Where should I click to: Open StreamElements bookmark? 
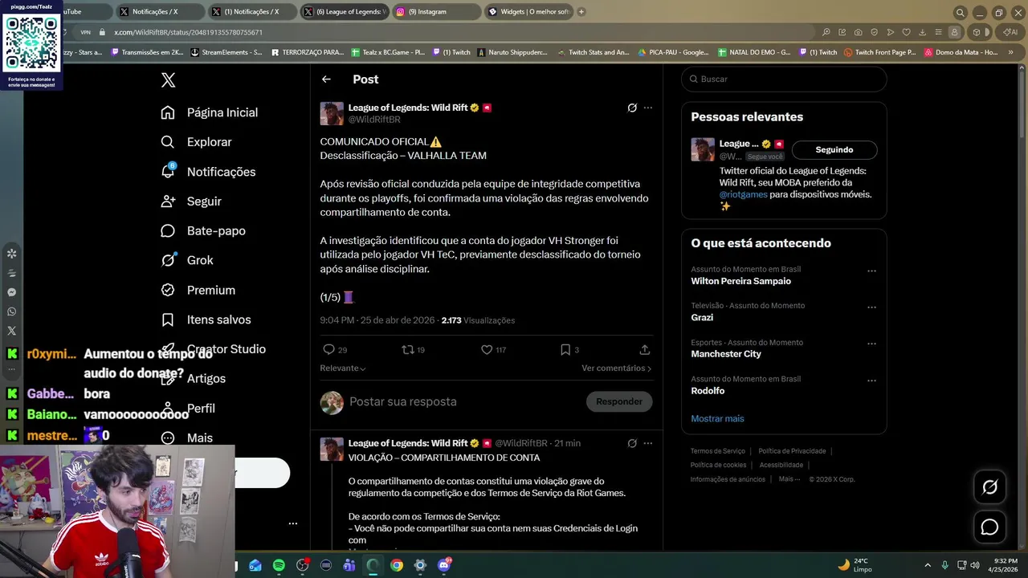[x=226, y=52]
